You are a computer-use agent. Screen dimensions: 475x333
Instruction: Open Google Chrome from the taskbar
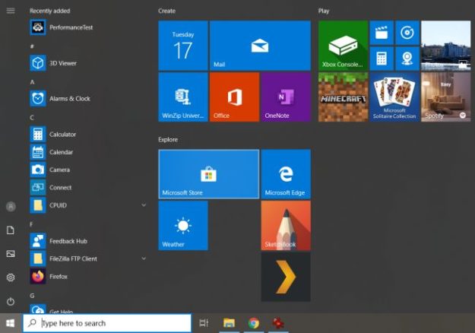tap(254, 323)
